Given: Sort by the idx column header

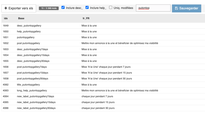Looking at the screenshot, I should pyautogui.click(x=6, y=19).
